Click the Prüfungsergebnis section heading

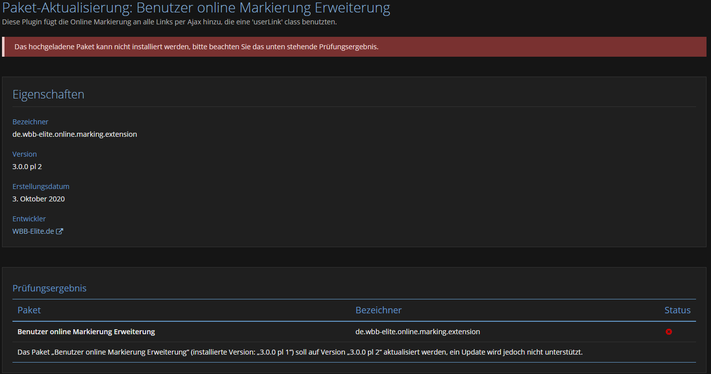point(49,288)
